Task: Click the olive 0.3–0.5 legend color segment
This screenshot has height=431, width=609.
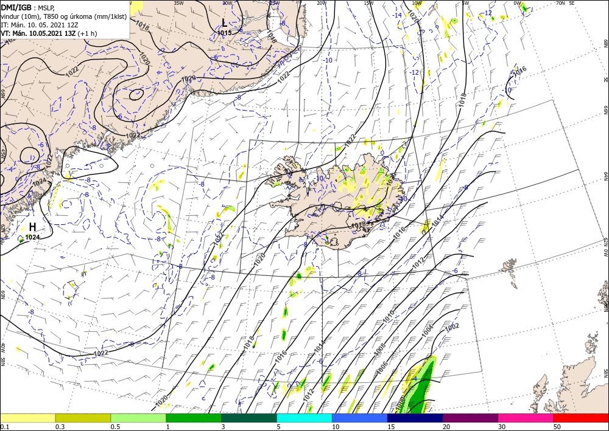Action: [x=83, y=418]
